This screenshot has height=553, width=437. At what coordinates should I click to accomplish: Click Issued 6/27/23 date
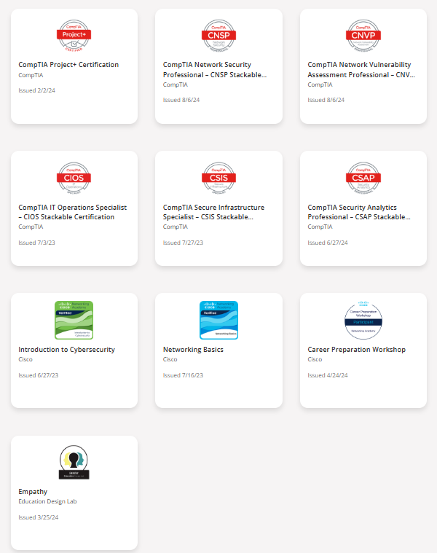pos(39,375)
